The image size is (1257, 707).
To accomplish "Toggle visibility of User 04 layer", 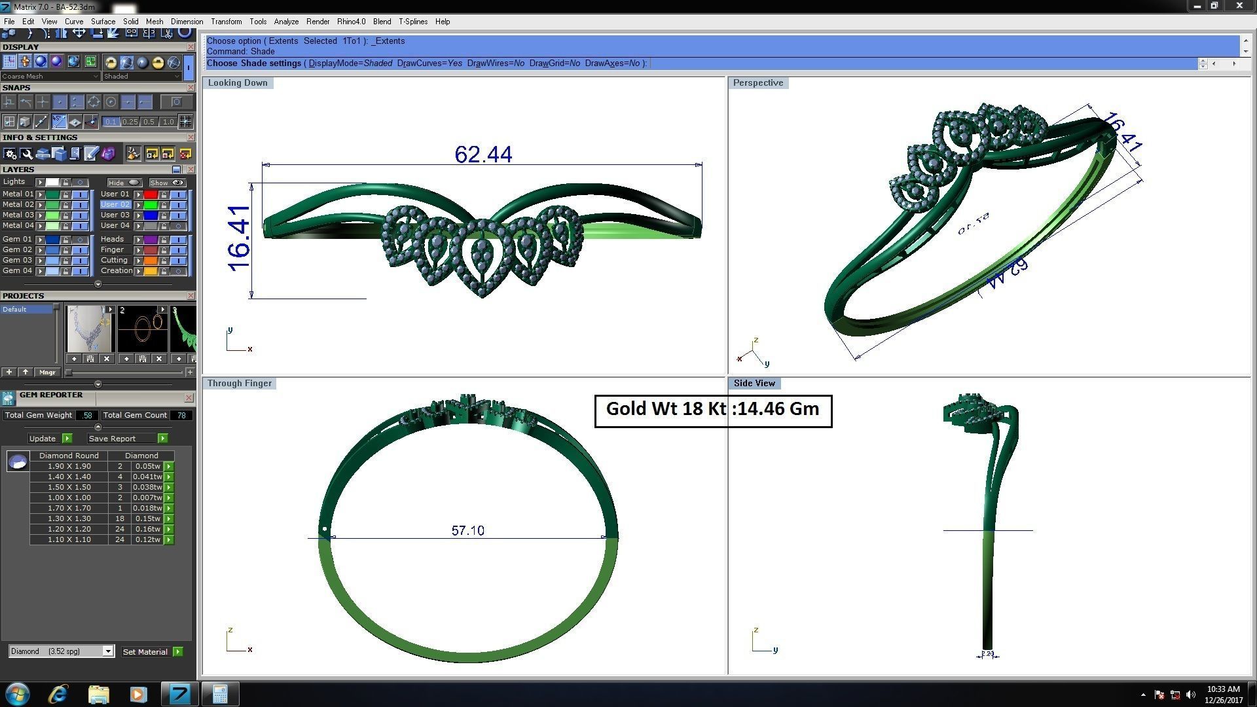I will point(178,226).
